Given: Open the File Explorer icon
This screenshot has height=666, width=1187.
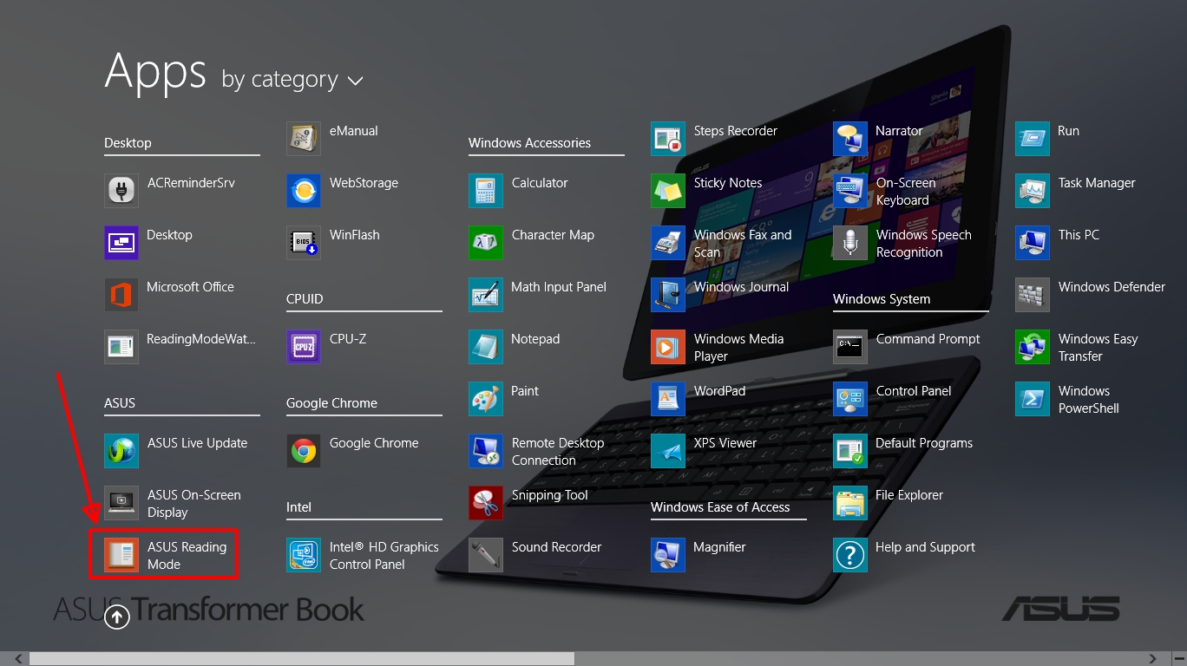Looking at the screenshot, I should click(x=850, y=503).
